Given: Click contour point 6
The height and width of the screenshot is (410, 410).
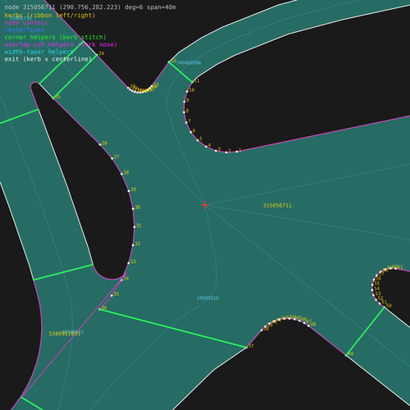Looking at the screenshot, I should [191, 132].
